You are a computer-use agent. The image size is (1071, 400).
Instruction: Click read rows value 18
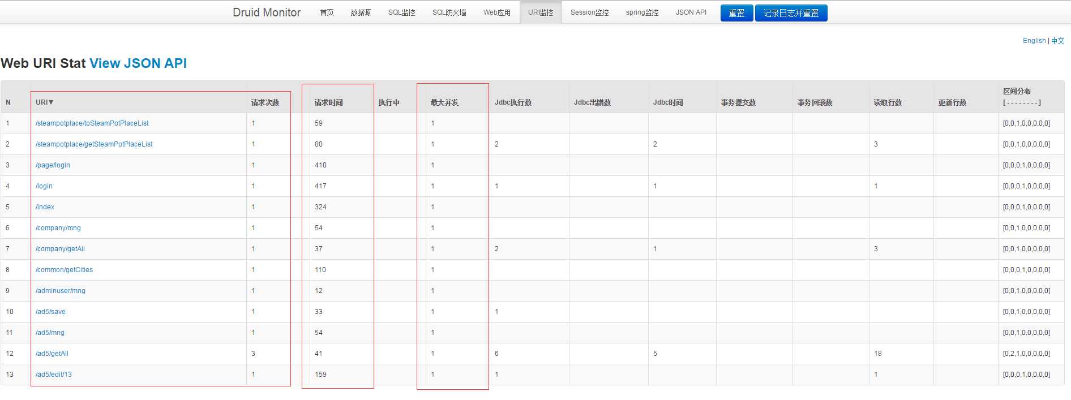coord(878,354)
